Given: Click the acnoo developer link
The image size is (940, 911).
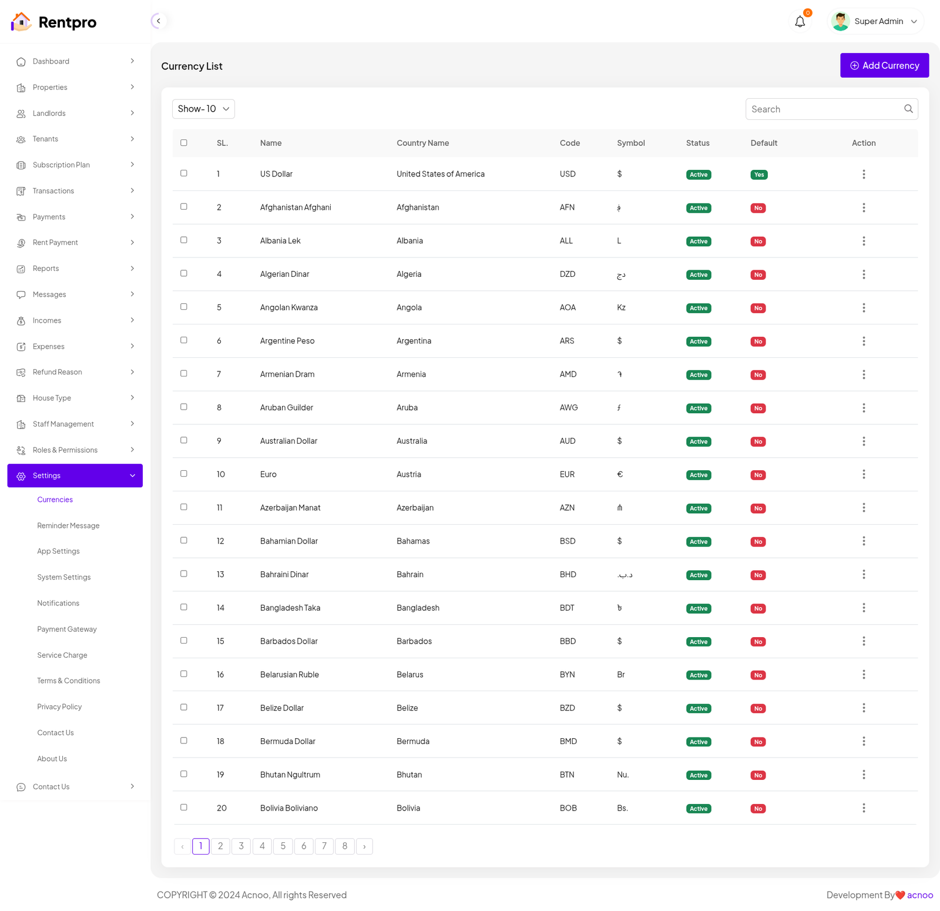Looking at the screenshot, I should click(x=919, y=895).
